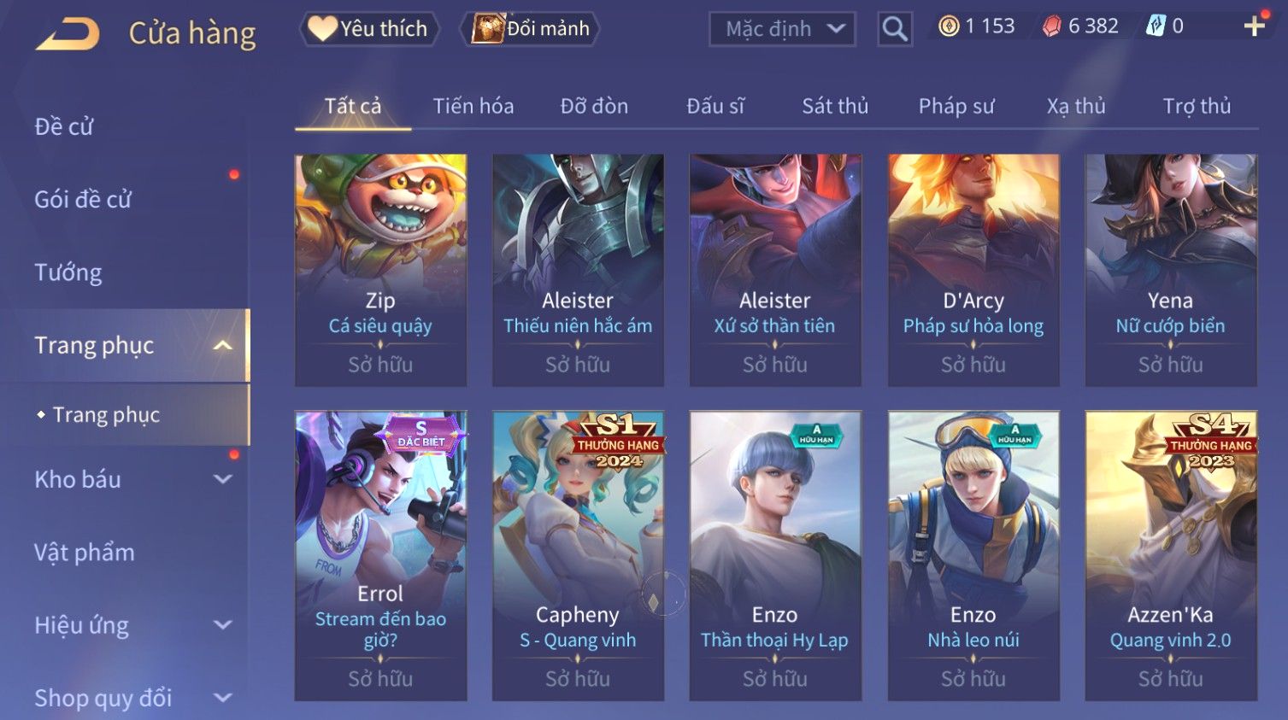Select the Tiến hóa tab
This screenshot has width=1288, height=720.
[473, 106]
